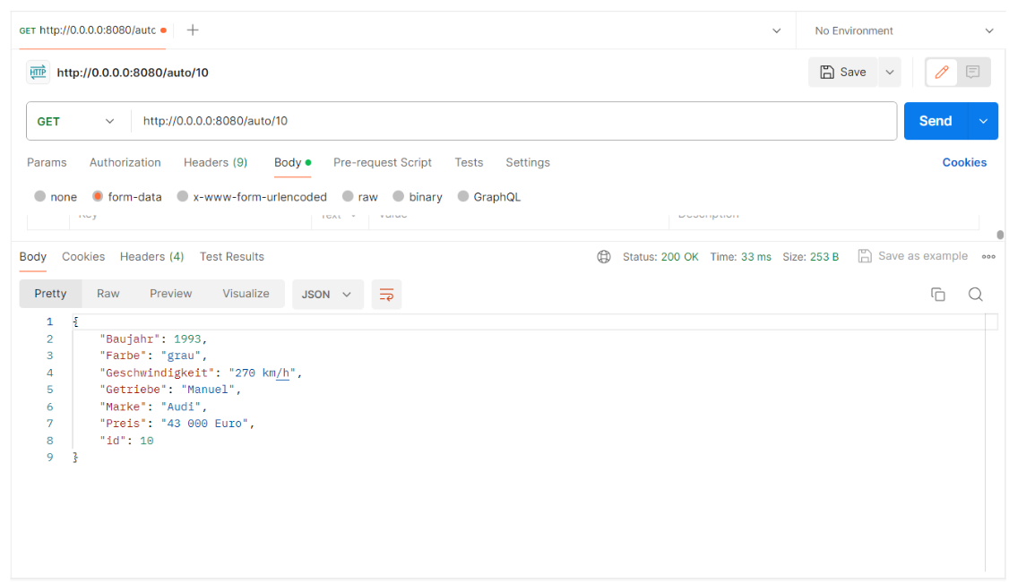Image resolution: width=1009 pixels, height=583 pixels.
Task: Select the x-www-form-urlencoded radio option
Action: click(x=182, y=196)
